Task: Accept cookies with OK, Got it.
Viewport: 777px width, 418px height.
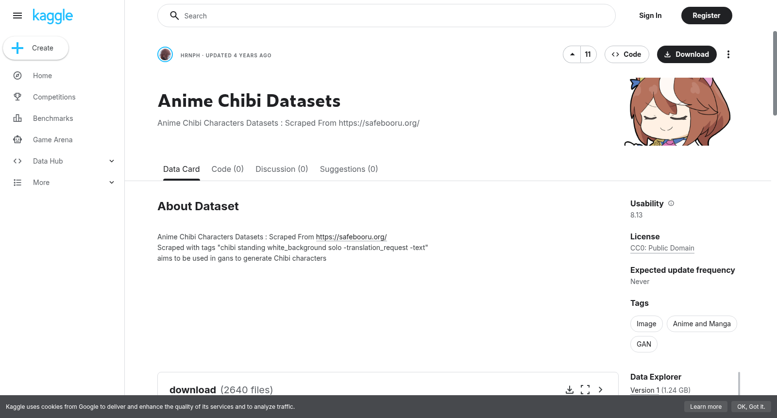Action: 751,407
